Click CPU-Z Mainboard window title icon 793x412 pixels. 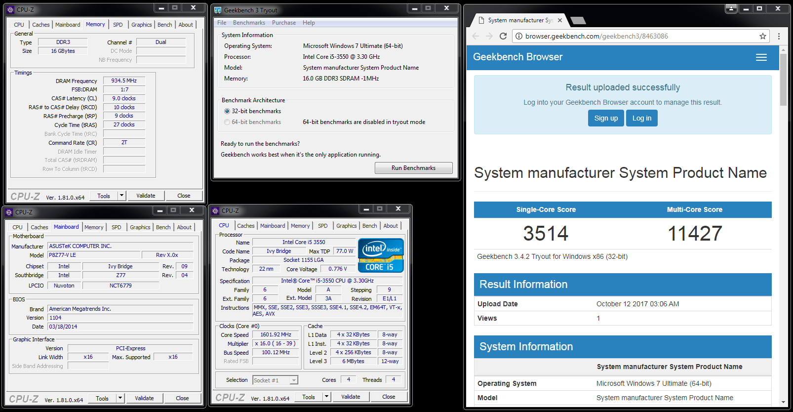point(8,212)
